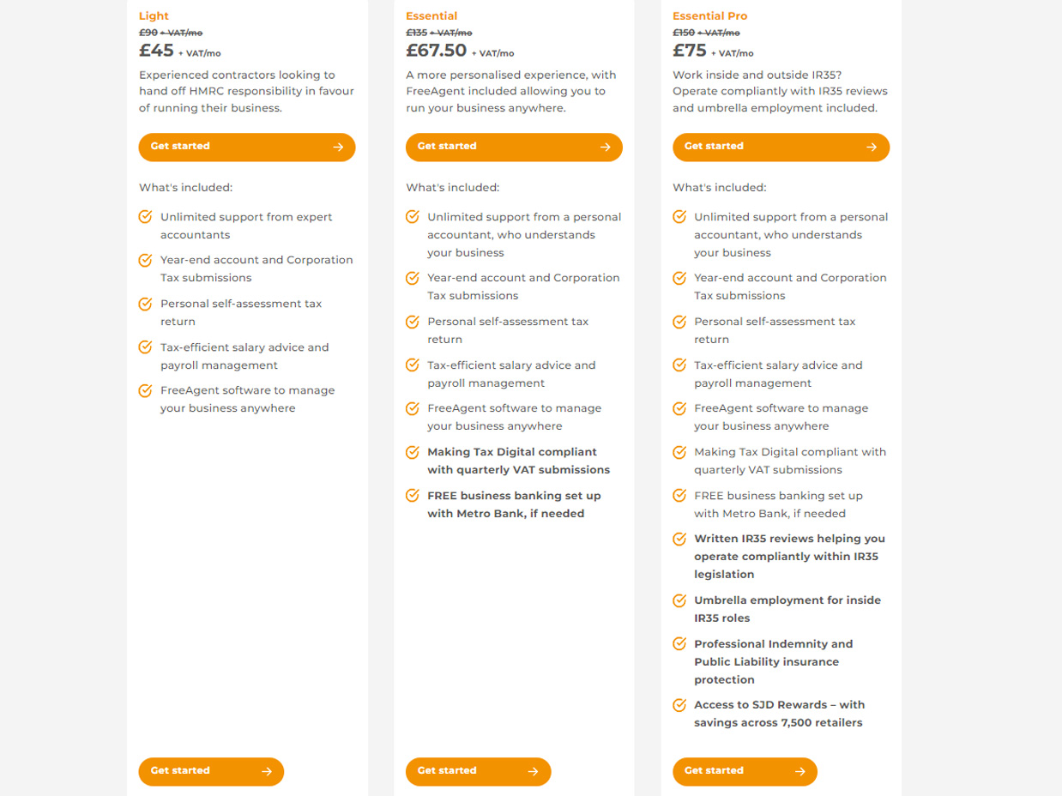Click checkmark icon beside Making Tax Digital in Essential
The width and height of the screenshot is (1062, 796).
[413, 452]
